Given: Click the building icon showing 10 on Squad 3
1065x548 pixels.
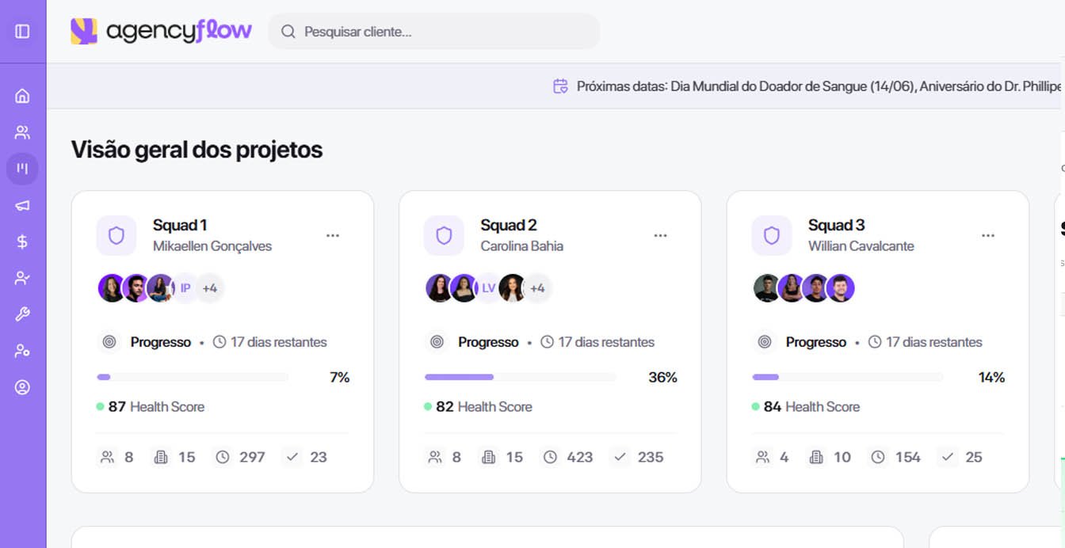Looking at the screenshot, I should coord(816,457).
